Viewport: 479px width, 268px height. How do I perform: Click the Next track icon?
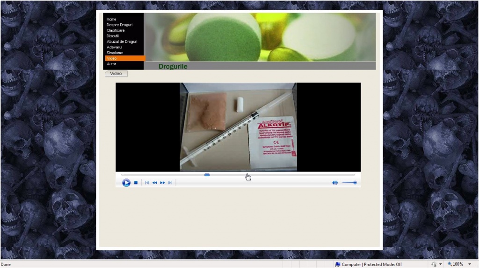coord(170,183)
